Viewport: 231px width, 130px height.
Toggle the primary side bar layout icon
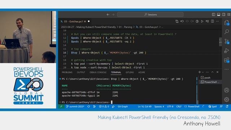pos(213,14)
